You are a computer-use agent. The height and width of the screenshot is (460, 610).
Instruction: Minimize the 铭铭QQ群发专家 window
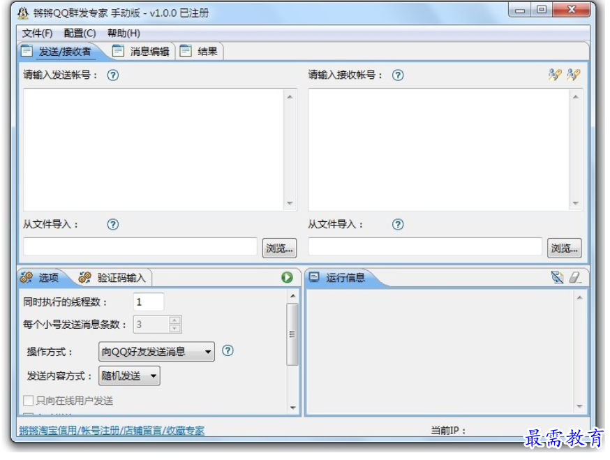tap(520, 10)
